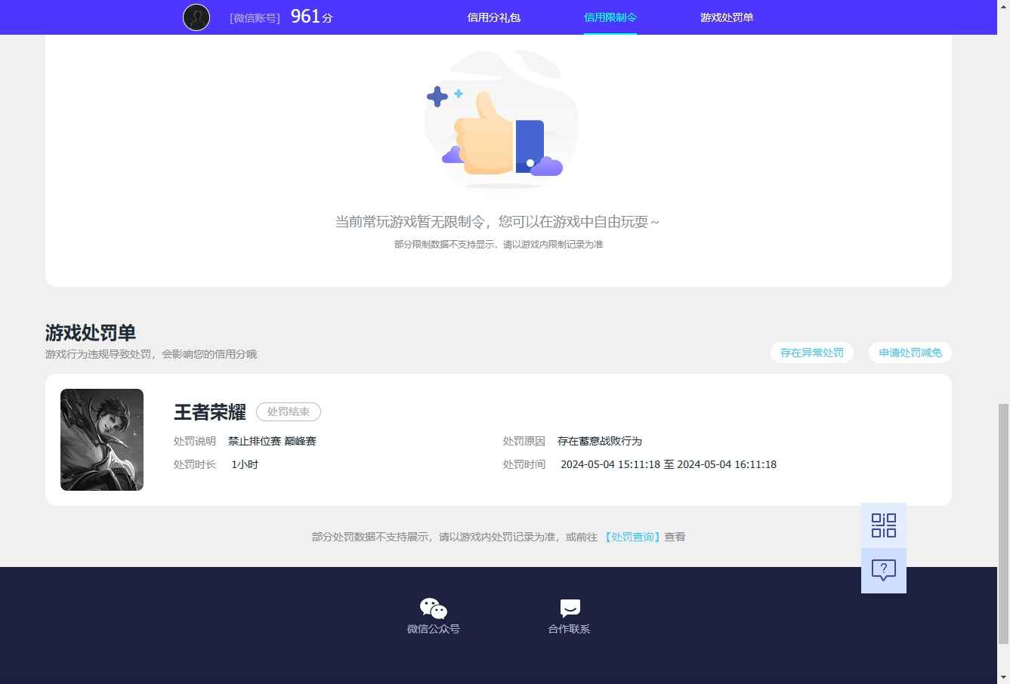Switch to the 信用限制令 tab
1010x684 pixels.
610,17
